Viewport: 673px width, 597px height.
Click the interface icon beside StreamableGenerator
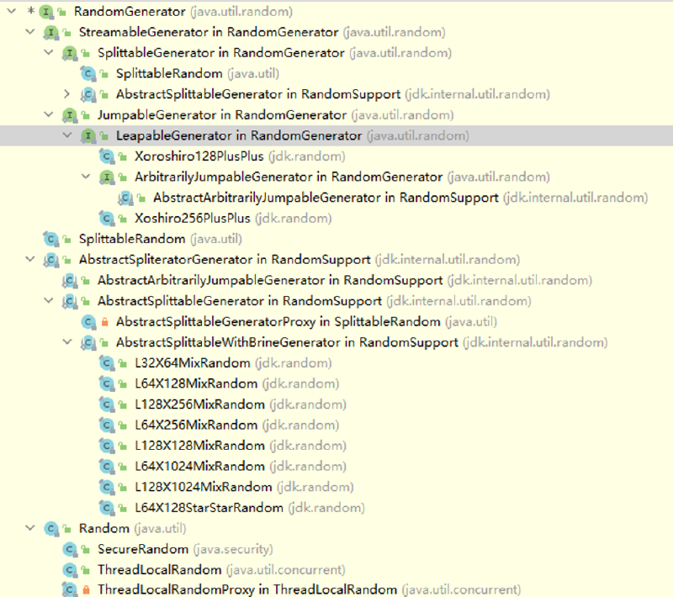pos(50,32)
